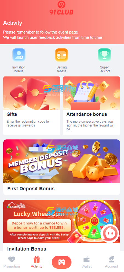Tap the center game controller button
The image size is (124, 272).
click(62, 262)
